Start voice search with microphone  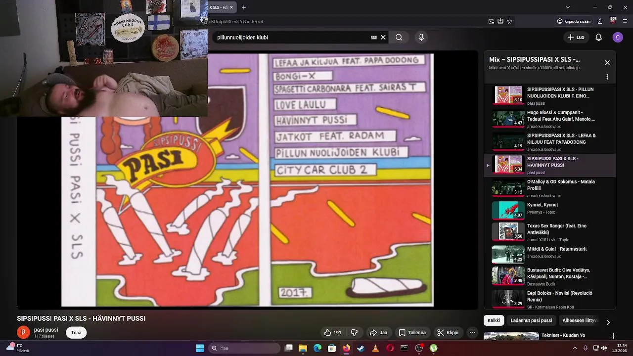(x=421, y=37)
